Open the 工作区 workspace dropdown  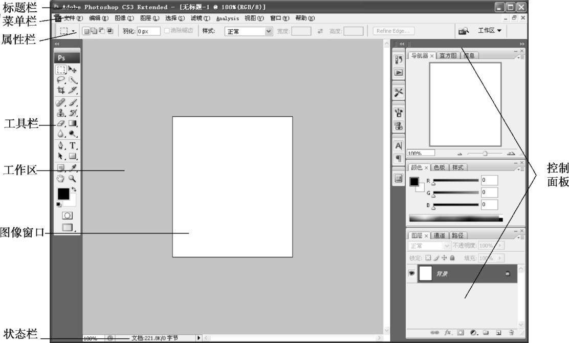[x=490, y=31]
